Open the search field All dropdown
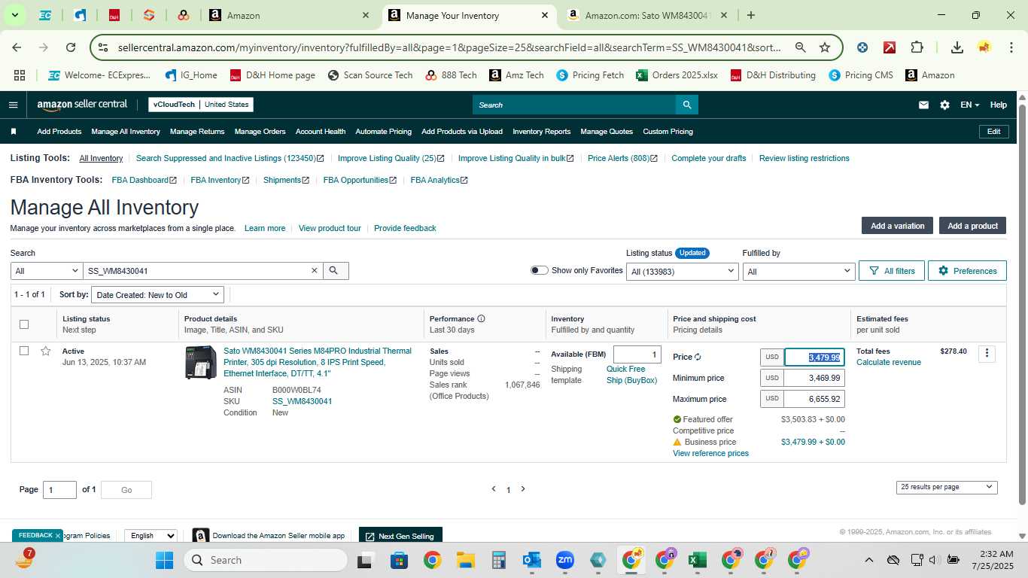 tap(47, 271)
